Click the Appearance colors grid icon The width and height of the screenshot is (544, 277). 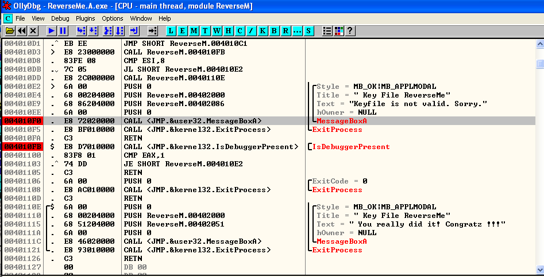(x=338, y=31)
